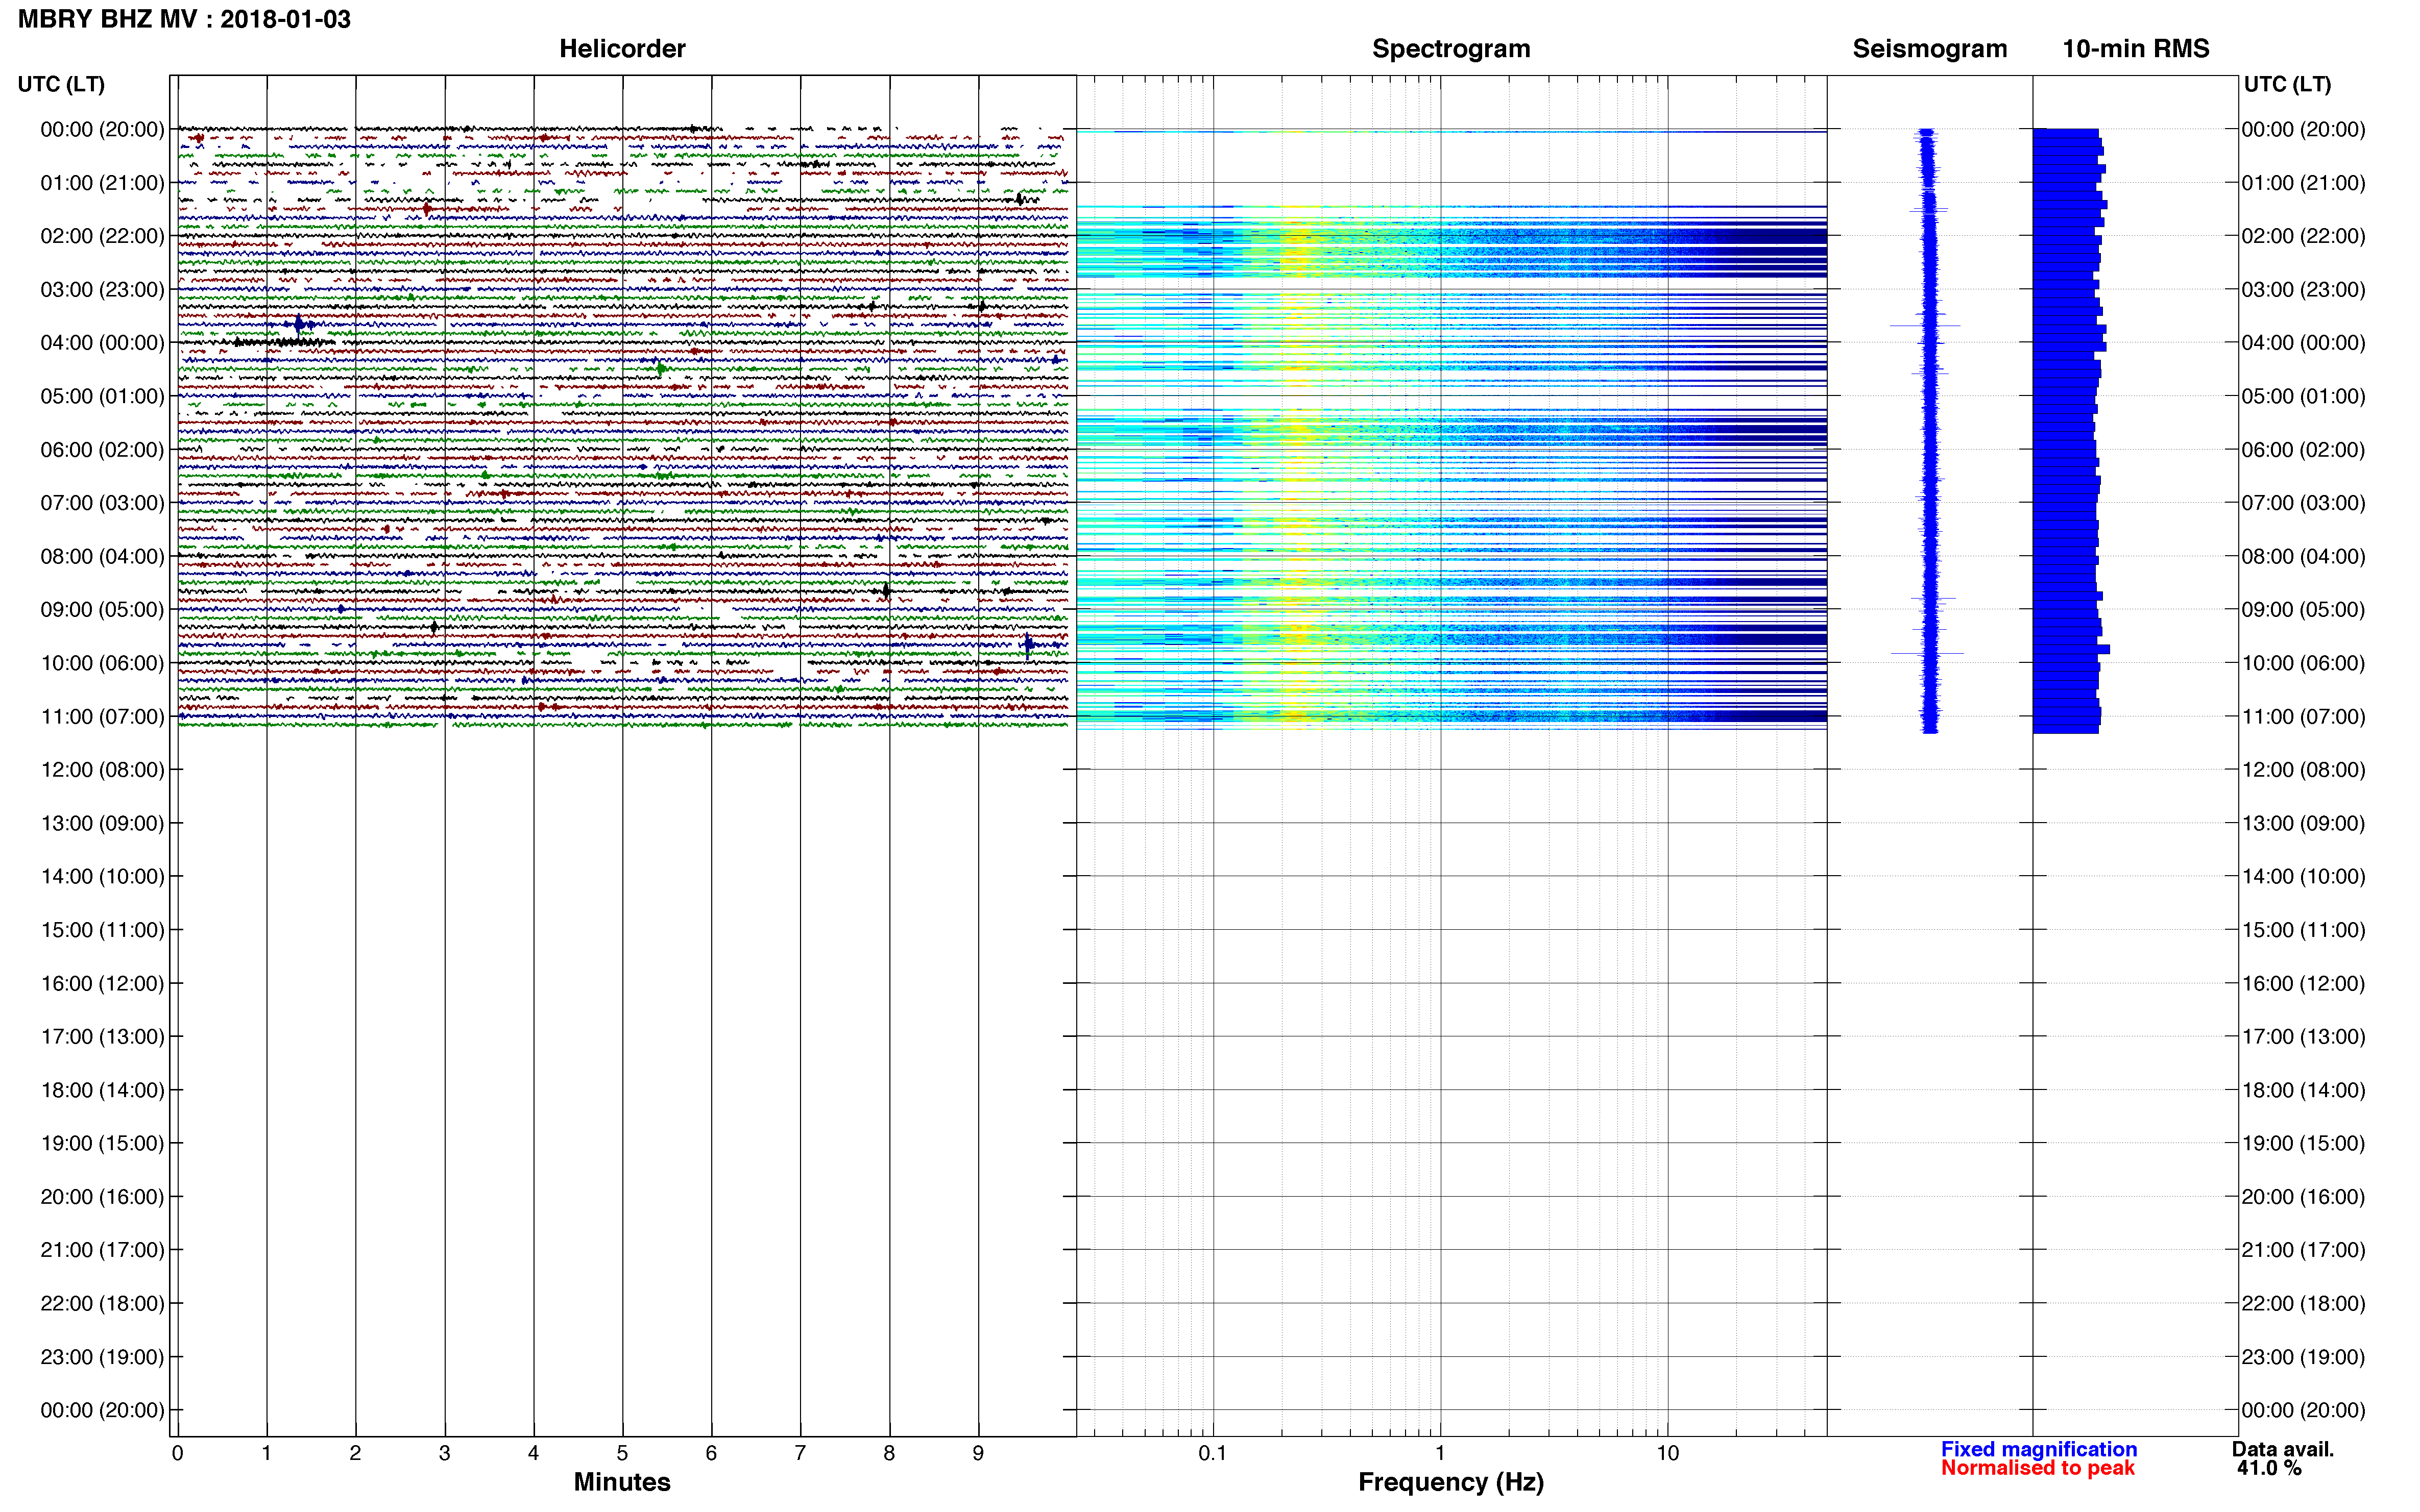This screenshot has width=2420, height=1512.
Task: Click "16:00 (12:00)" label beside the RMS panel
Action: pos(2303,984)
